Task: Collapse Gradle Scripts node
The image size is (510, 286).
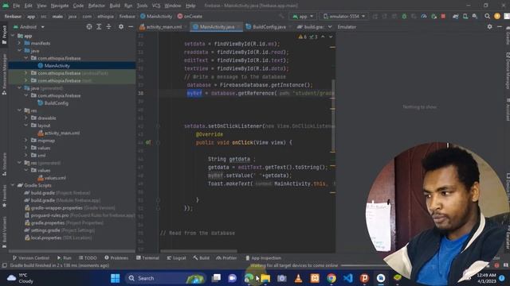Action: click(x=13, y=185)
